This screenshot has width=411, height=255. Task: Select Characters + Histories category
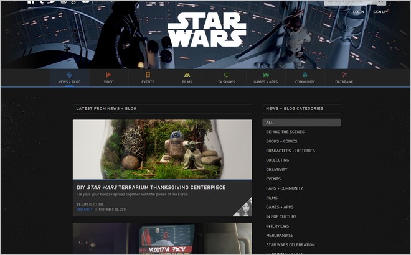tap(290, 151)
